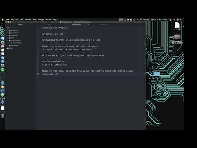Click the '- 6 weeks of vacation' line
The width and height of the screenshot is (197, 148).
(x=67, y=49)
